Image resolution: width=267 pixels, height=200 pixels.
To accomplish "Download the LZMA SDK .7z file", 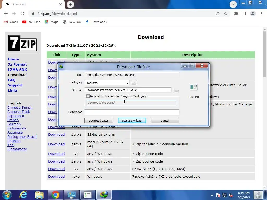I will point(56,169).
